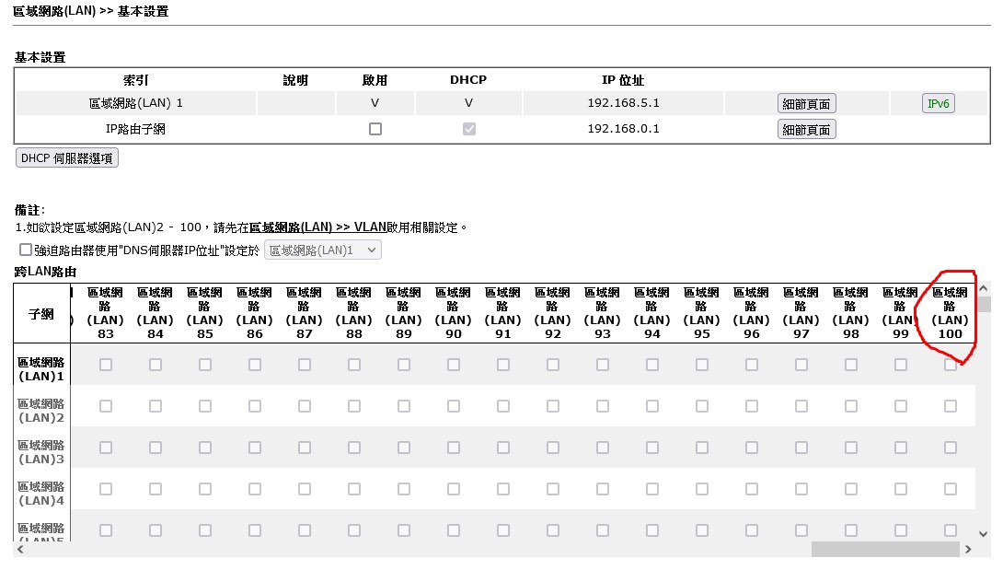Toggle the 強迫路由器使用 DNS伺服器IP位址 checkbox
Viewport: 1003px width, 570px height.
click(x=25, y=250)
